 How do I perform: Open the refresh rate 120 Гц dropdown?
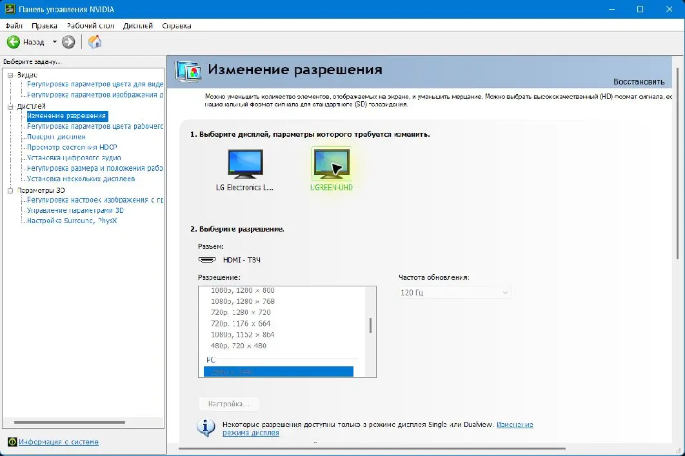coord(455,292)
